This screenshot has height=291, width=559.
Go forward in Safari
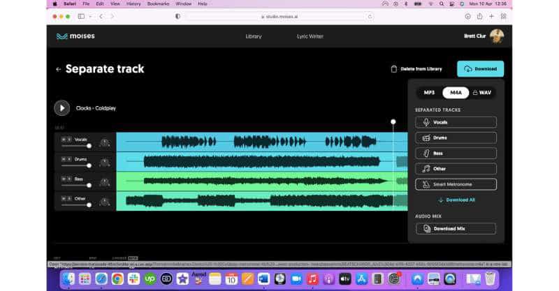[x=112, y=16]
